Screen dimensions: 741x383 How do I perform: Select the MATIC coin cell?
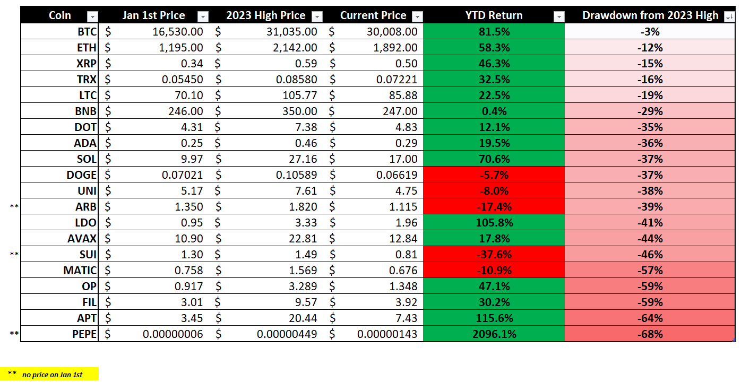click(59, 271)
